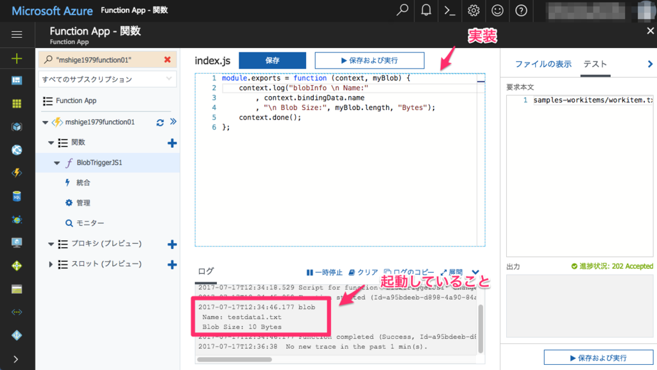This screenshot has width=657, height=370.
Task: Open Azure Active Directory sidebar icon
Action: [17, 335]
